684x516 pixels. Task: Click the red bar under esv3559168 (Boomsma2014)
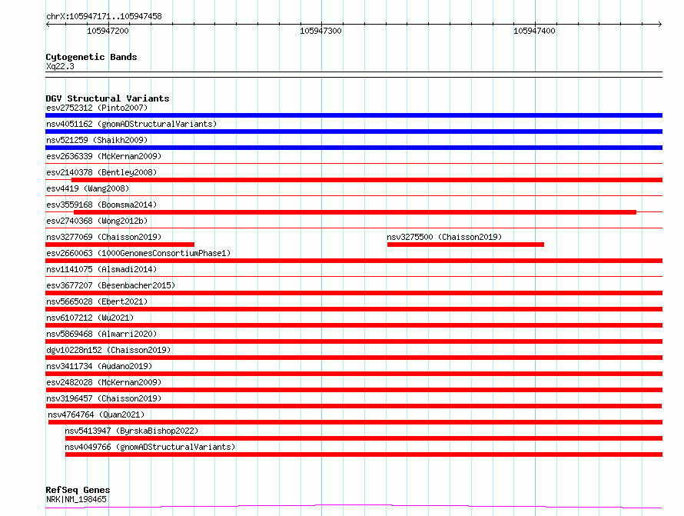[355, 212]
